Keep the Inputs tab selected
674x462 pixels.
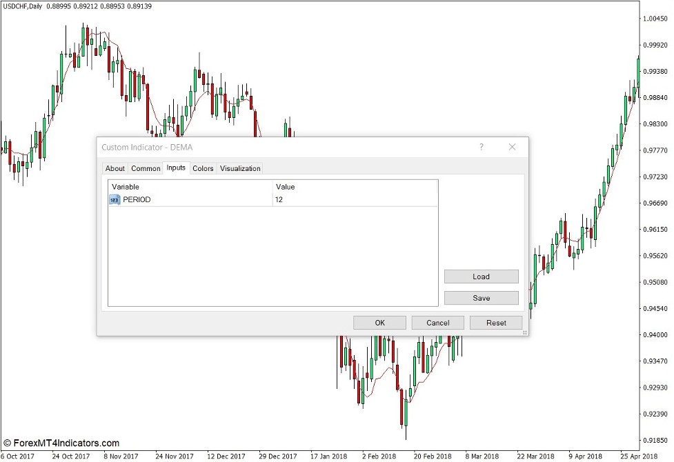coord(175,168)
